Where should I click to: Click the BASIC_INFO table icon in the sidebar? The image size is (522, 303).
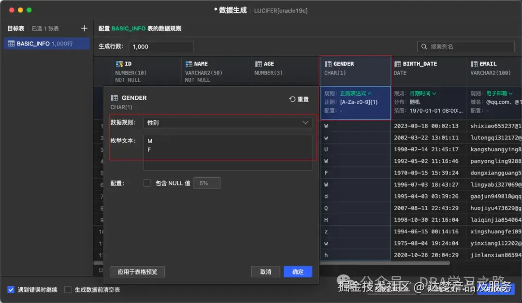pyautogui.click(x=11, y=43)
